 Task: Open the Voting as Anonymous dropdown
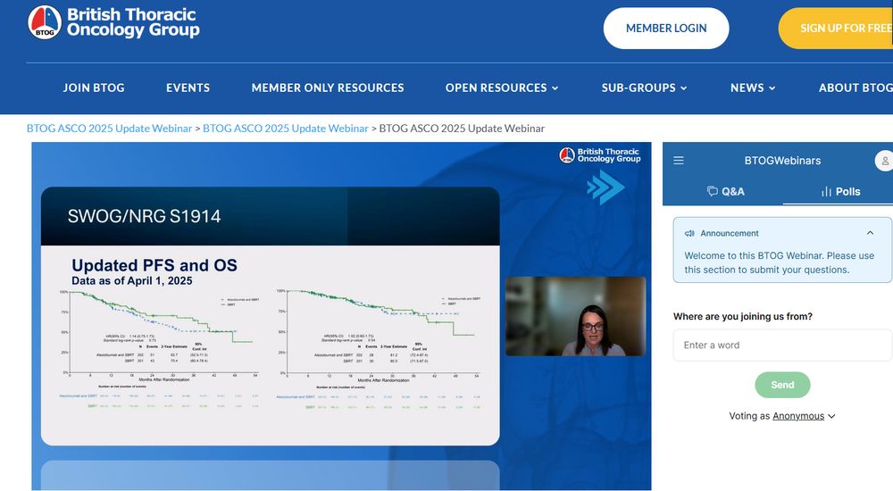tap(804, 416)
